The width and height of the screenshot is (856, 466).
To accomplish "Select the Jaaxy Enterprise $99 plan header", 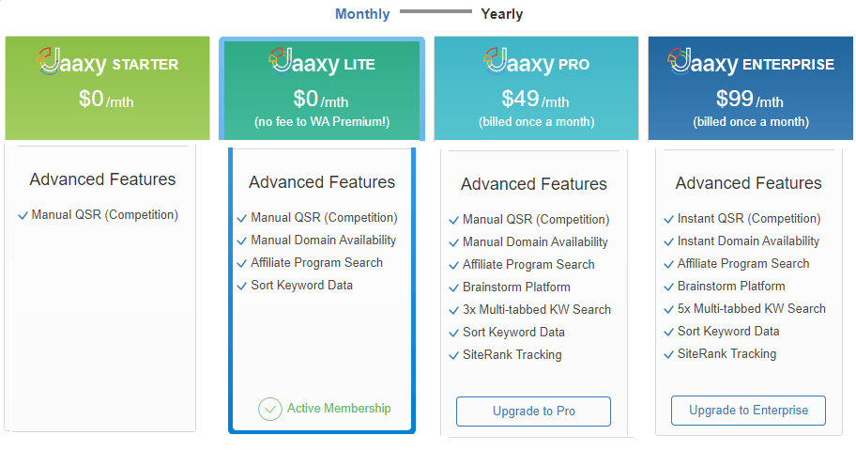I will tap(750, 88).
